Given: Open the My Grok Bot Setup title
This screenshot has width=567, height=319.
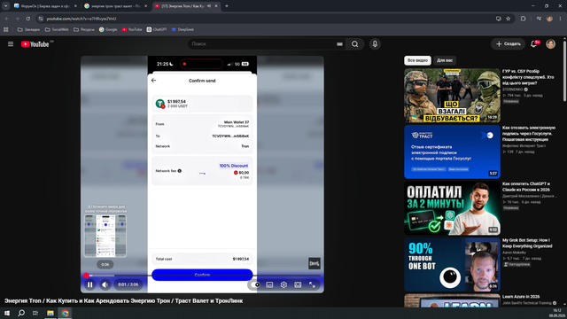Looking at the screenshot, I should pos(527,243).
